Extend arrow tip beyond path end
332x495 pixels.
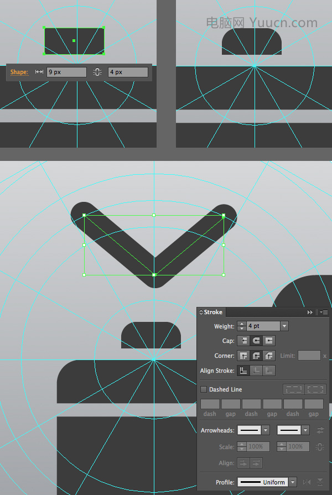tap(243, 463)
